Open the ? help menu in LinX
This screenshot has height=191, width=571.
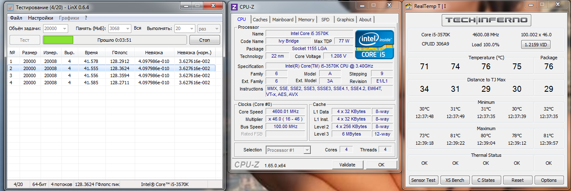pyautogui.click(x=86, y=18)
